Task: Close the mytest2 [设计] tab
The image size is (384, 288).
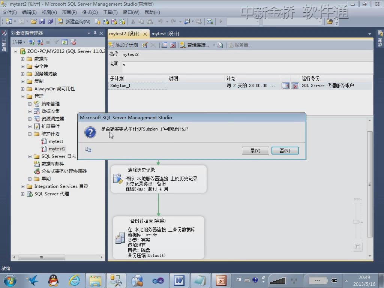Action: pos(145,34)
